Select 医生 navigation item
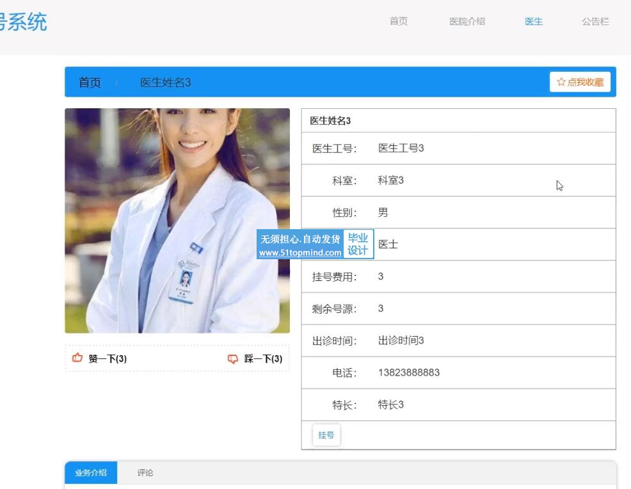Viewport: 631px width, 489px height. (x=534, y=21)
